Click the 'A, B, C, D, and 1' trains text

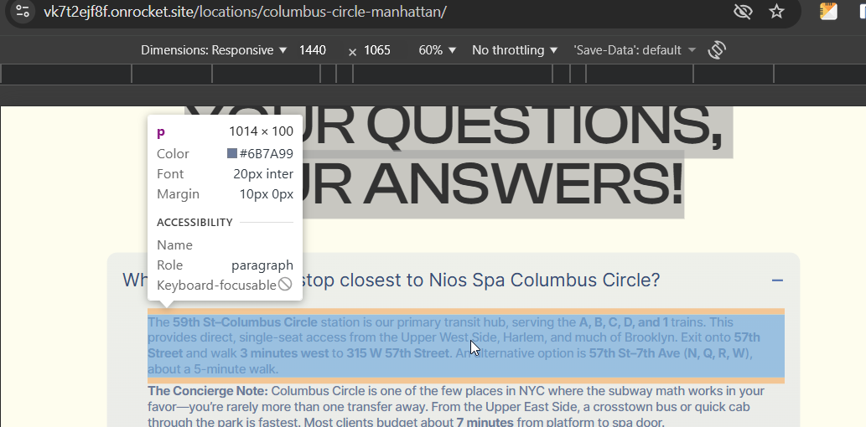(624, 322)
